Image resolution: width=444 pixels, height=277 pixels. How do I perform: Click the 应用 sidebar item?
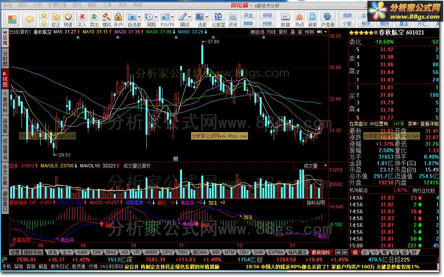pyautogui.click(x=5, y=38)
